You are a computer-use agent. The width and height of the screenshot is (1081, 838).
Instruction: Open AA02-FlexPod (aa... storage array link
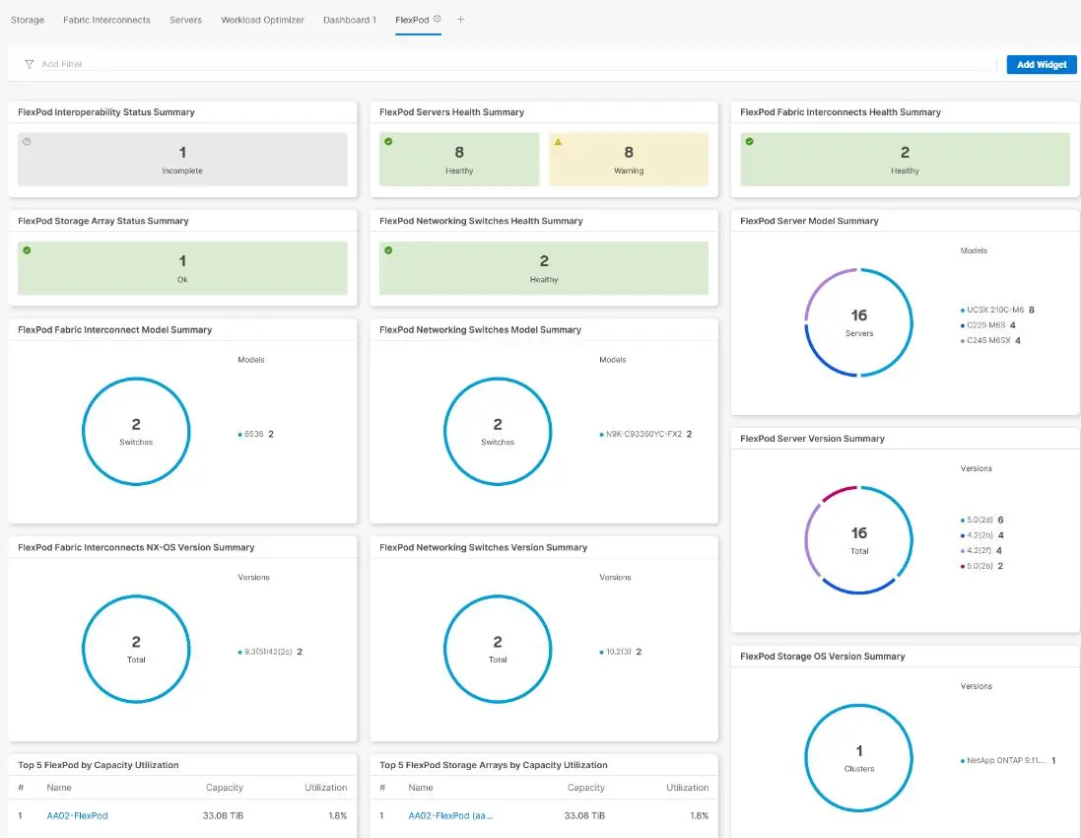coord(450,815)
